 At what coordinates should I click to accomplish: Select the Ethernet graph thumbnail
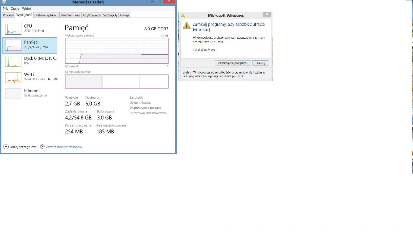(x=13, y=94)
